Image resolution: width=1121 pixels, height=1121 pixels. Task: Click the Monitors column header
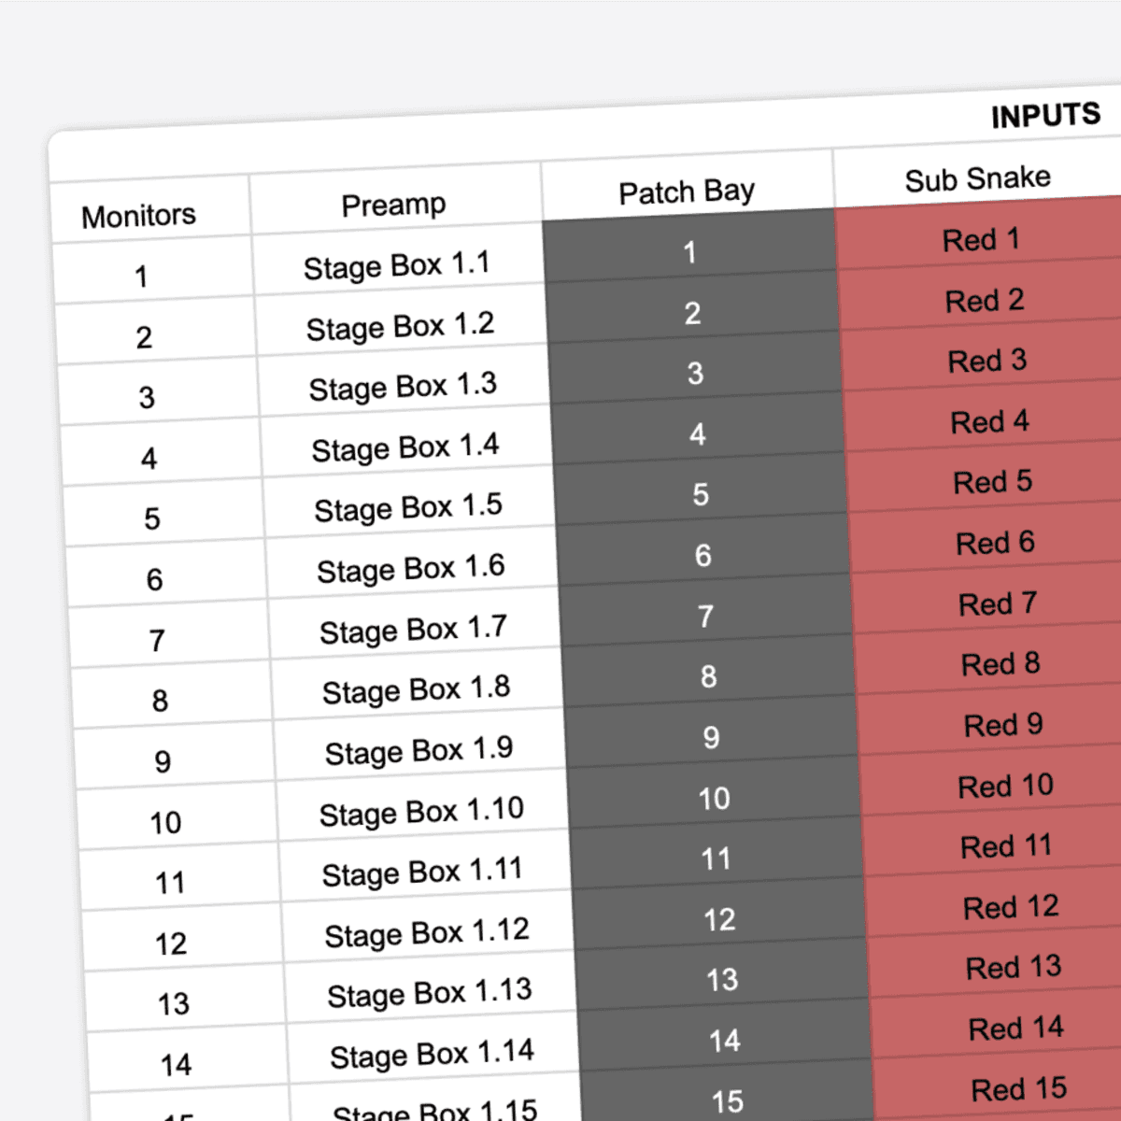tap(139, 215)
